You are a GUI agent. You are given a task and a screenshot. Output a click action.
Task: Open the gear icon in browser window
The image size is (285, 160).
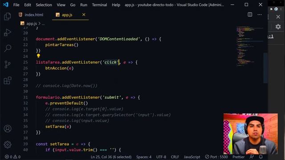tap(278, 27)
